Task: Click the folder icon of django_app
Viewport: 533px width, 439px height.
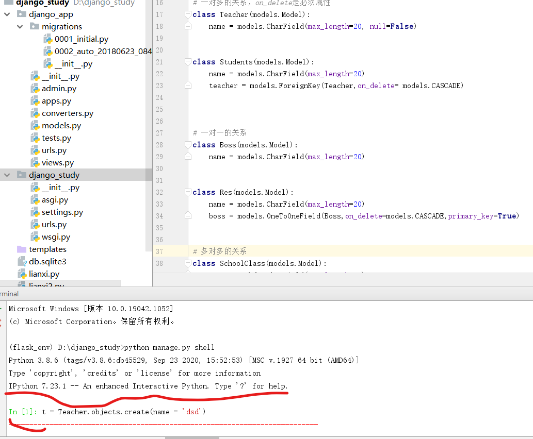Action: [x=22, y=14]
